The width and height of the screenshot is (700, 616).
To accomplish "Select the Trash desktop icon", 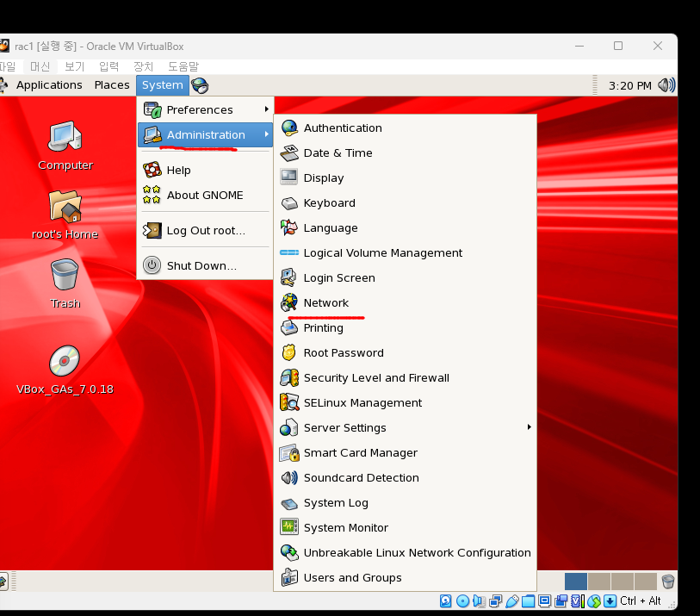I will tap(65, 283).
